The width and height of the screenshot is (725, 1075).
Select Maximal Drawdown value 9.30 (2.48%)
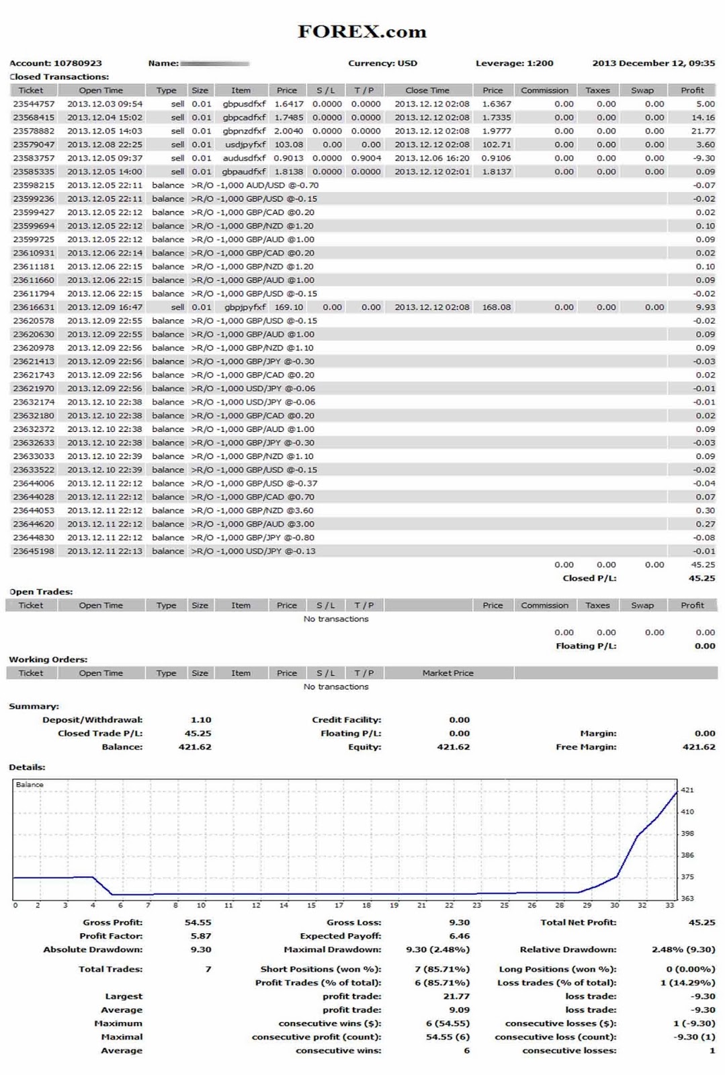[438, 949]
